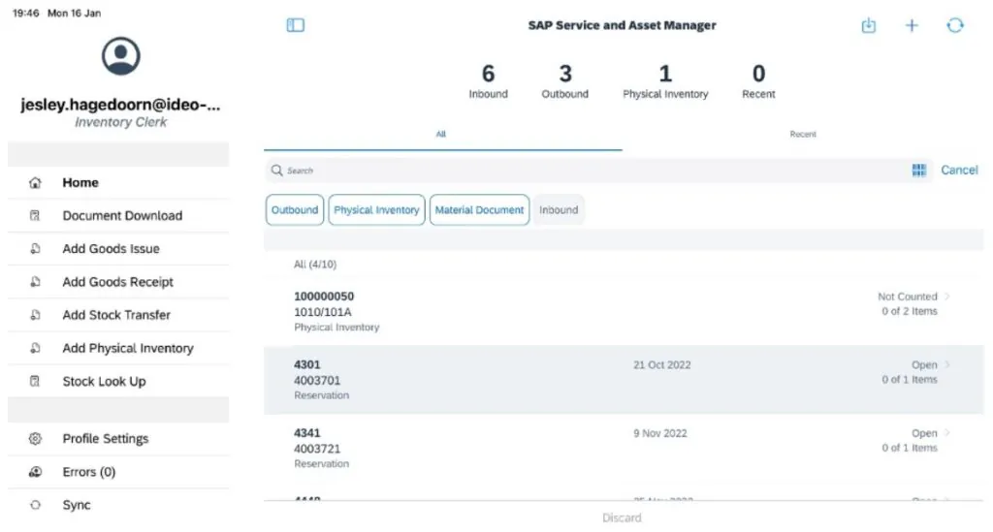Viewport: 993px width, 532px height.
Task: Click the Add Goods Issue icon
Action: tap(35, 249)
